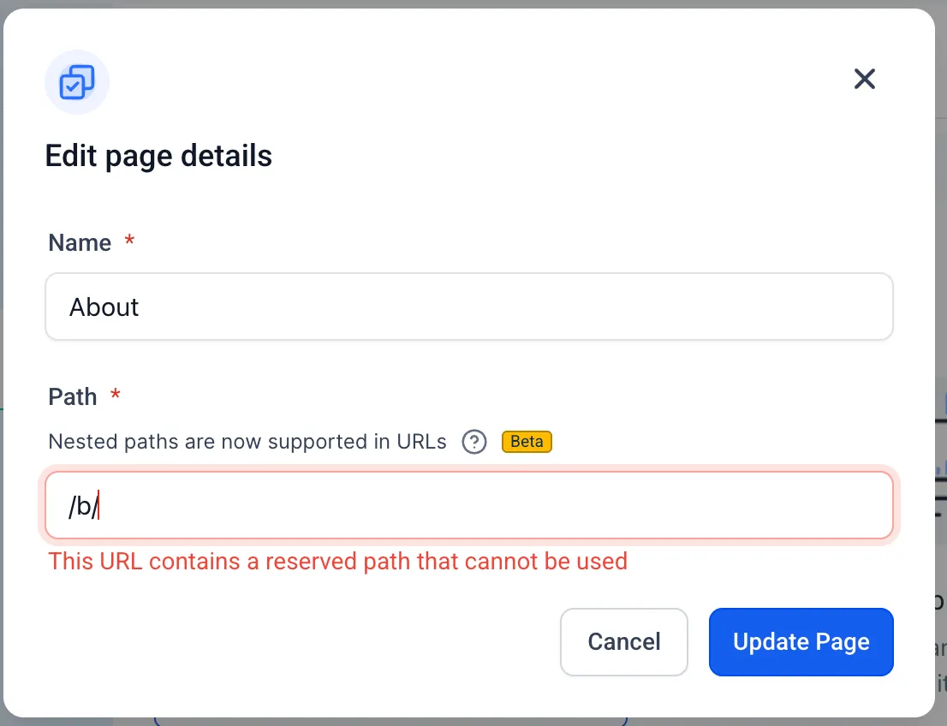Click the Path field label
947x726 pixels.
tap(73, 397)
